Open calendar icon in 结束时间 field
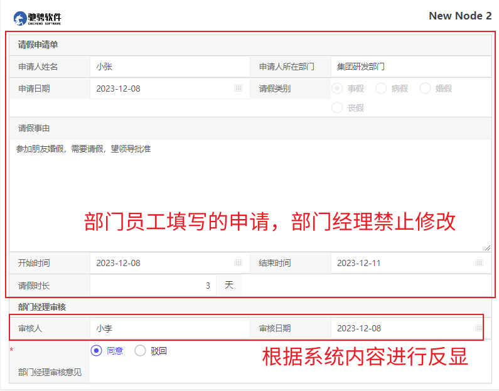The width and height of the screenshot is (499, 391). pos(479,263)
